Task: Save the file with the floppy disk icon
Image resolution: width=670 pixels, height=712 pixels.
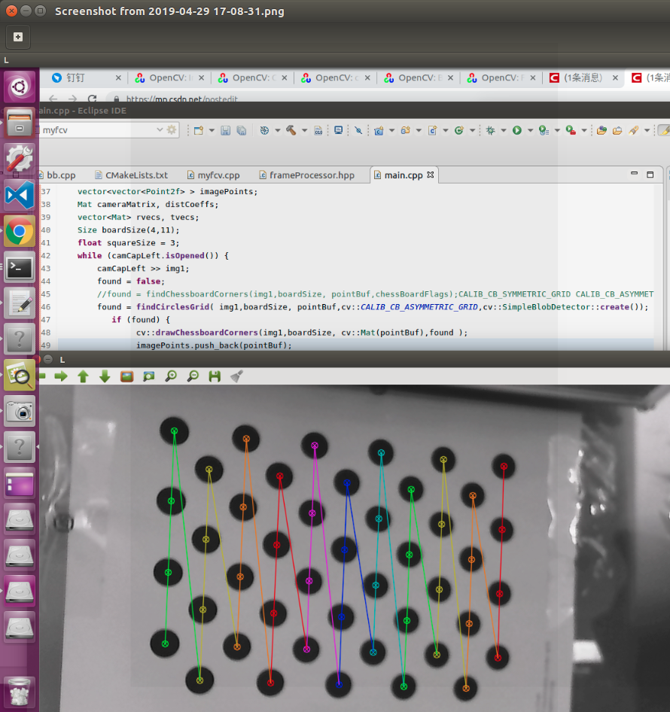Action: (225, 129)
